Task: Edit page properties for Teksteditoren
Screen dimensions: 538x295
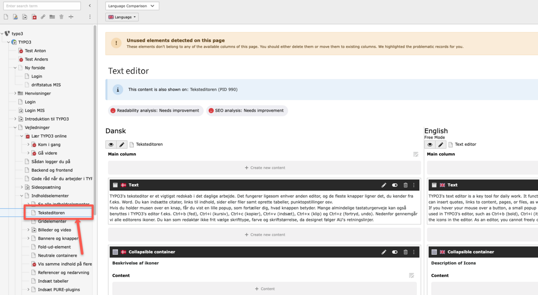Action: (121, 145)
